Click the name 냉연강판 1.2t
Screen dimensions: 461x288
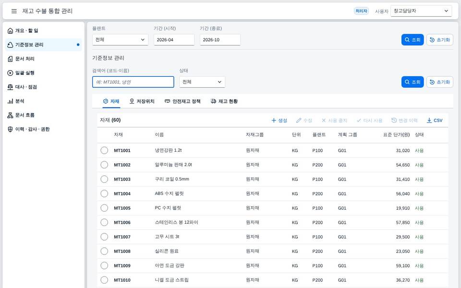[168, 150]
